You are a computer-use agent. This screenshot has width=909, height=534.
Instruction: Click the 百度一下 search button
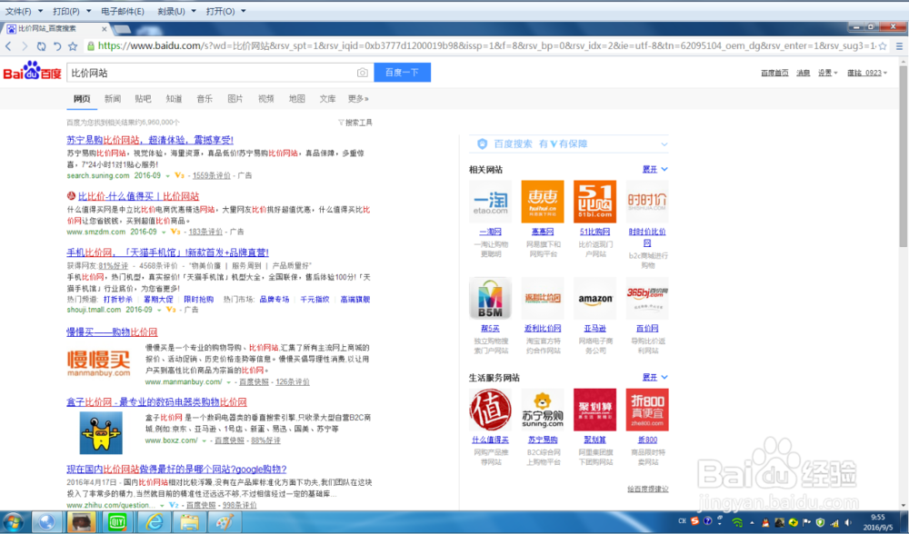coord(403,73)
